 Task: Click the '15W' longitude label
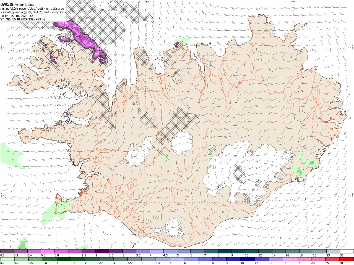[x=293, y=1]
